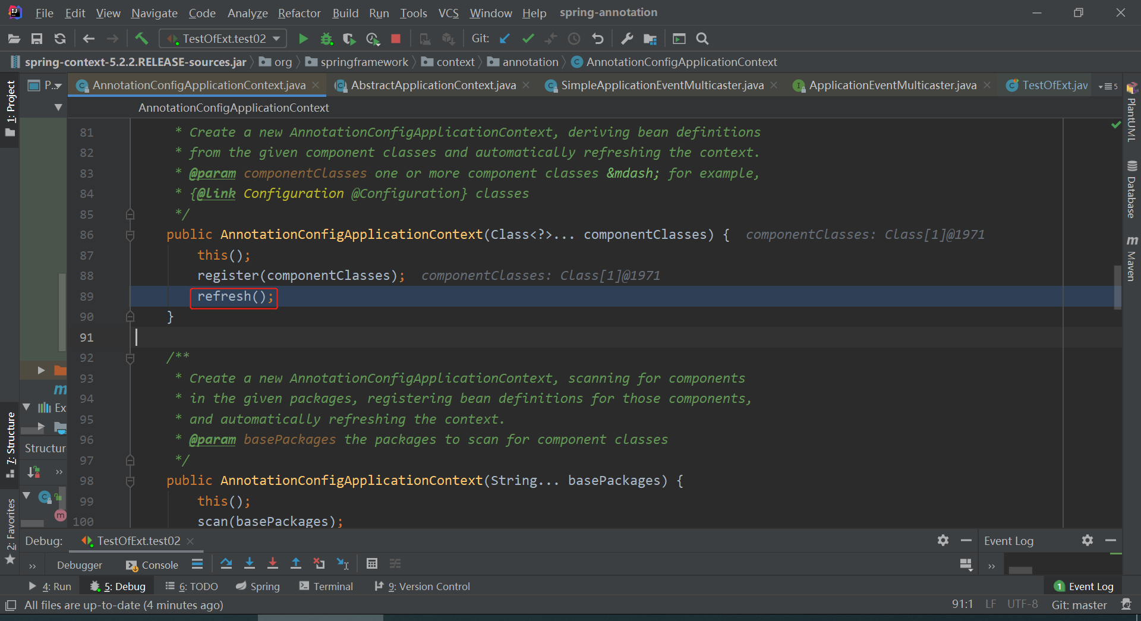Switch to AbstractApplicationContext.java tab
Viewport: 1141px width, 621px height.
click(433, 86)
